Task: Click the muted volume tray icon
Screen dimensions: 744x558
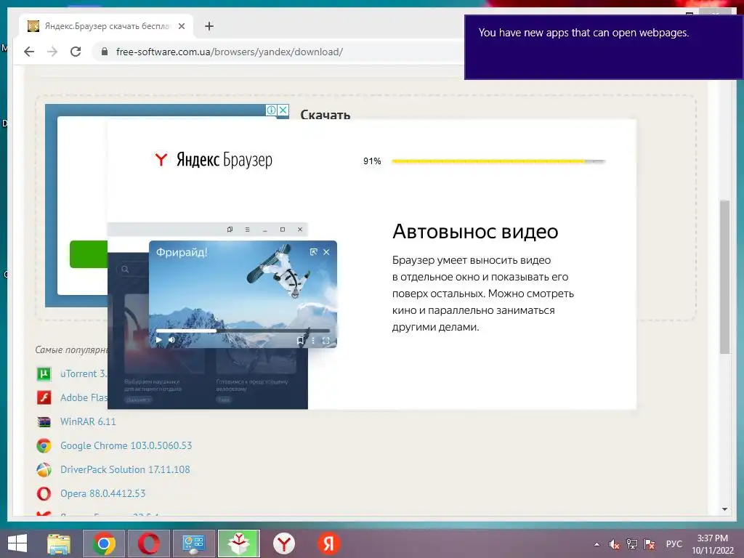Action: [615, 544]
